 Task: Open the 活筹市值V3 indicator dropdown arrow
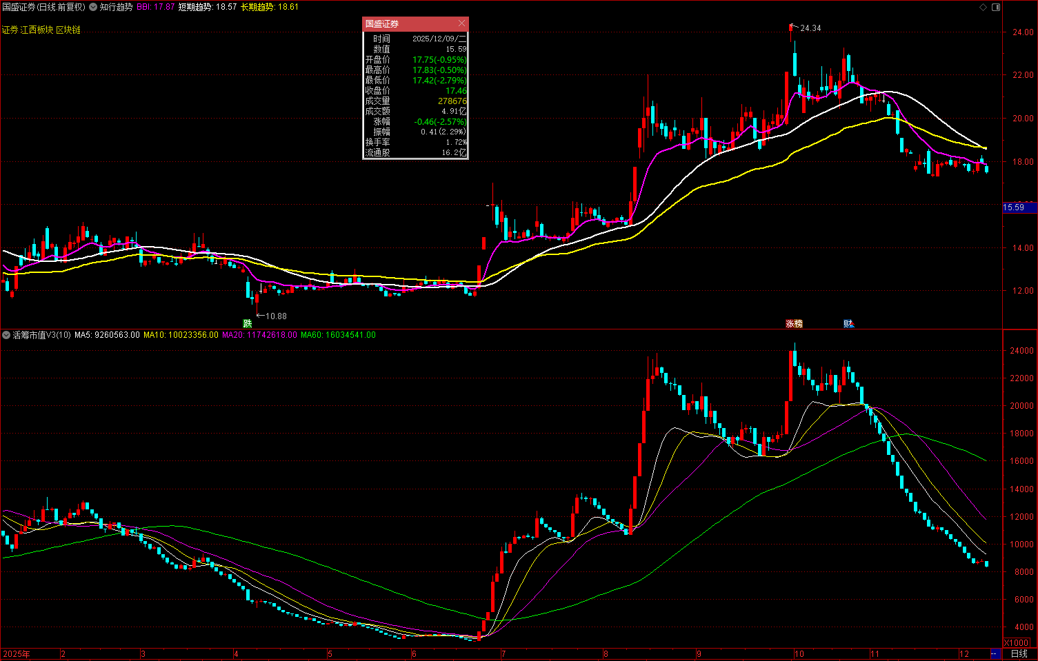[6, 335]
